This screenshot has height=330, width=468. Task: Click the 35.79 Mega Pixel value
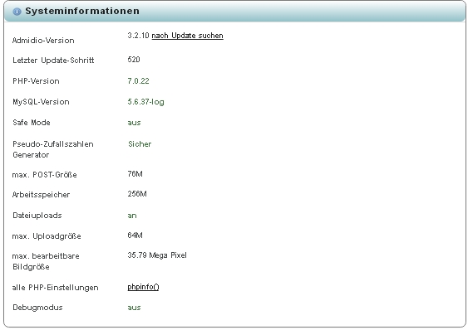point(157,255)
